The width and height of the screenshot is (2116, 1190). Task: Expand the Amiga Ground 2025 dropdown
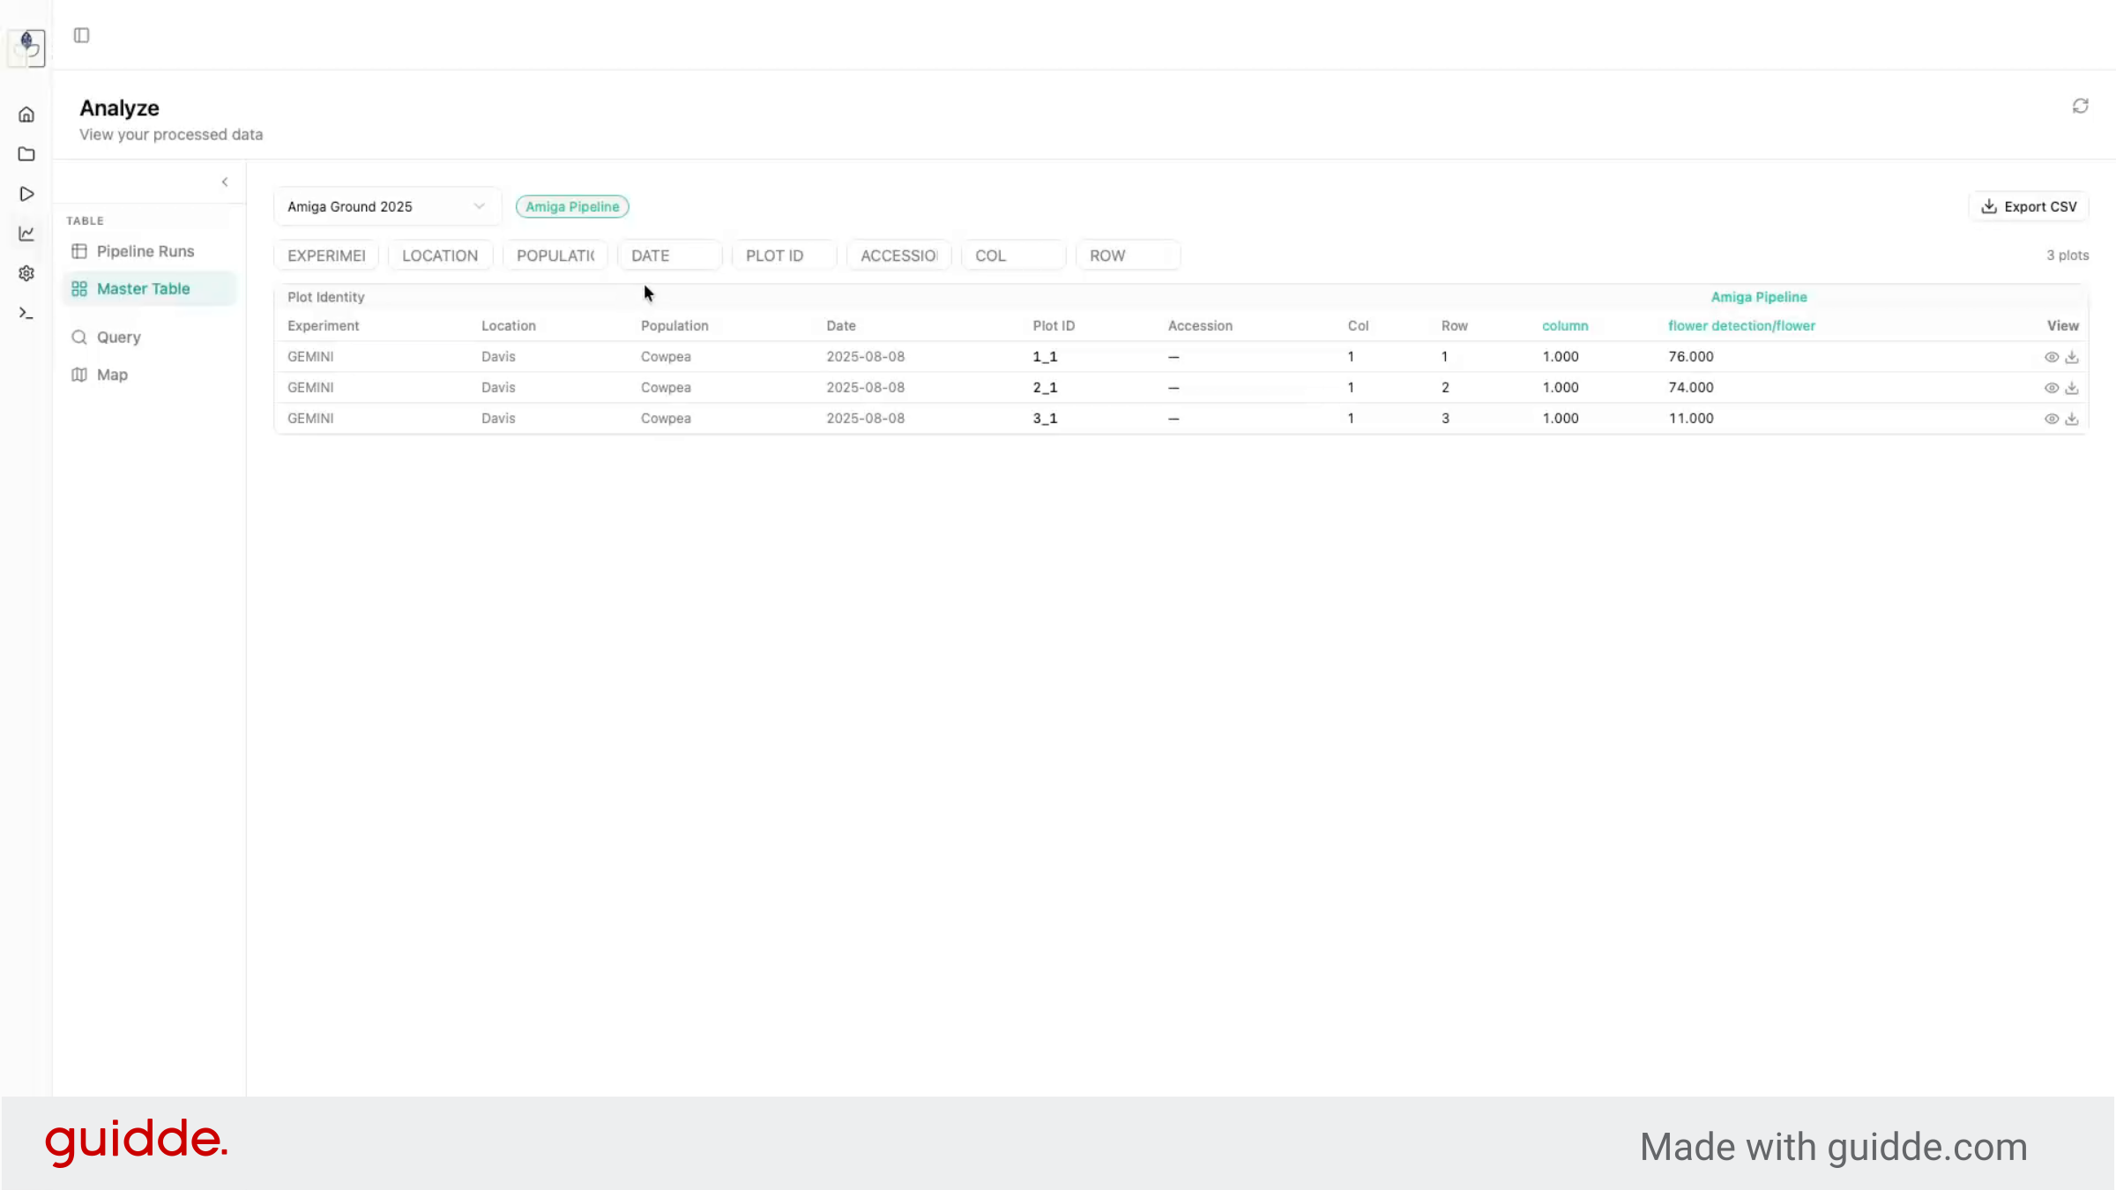387,206
